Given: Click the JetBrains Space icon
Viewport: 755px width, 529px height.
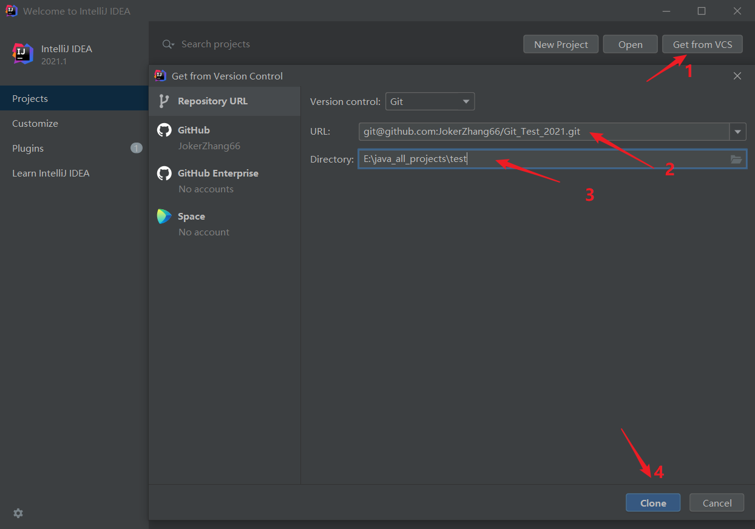Looking at the screenshot, I should coord(164,217).
